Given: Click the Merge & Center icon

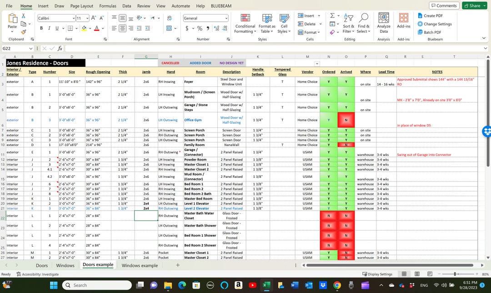Looking at the screenshot, I should point(169,28).
